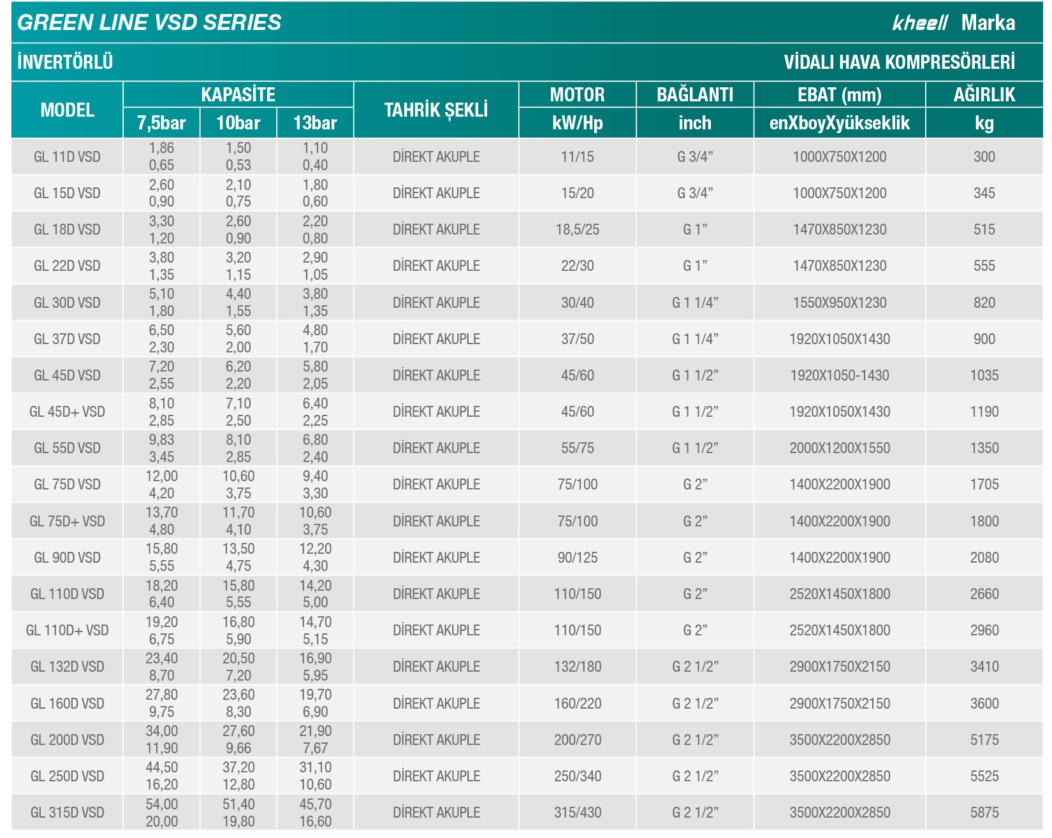Select the GL 11D VSD model cell
Viewport: 1052px width, 838px height.
coord(67,157)
